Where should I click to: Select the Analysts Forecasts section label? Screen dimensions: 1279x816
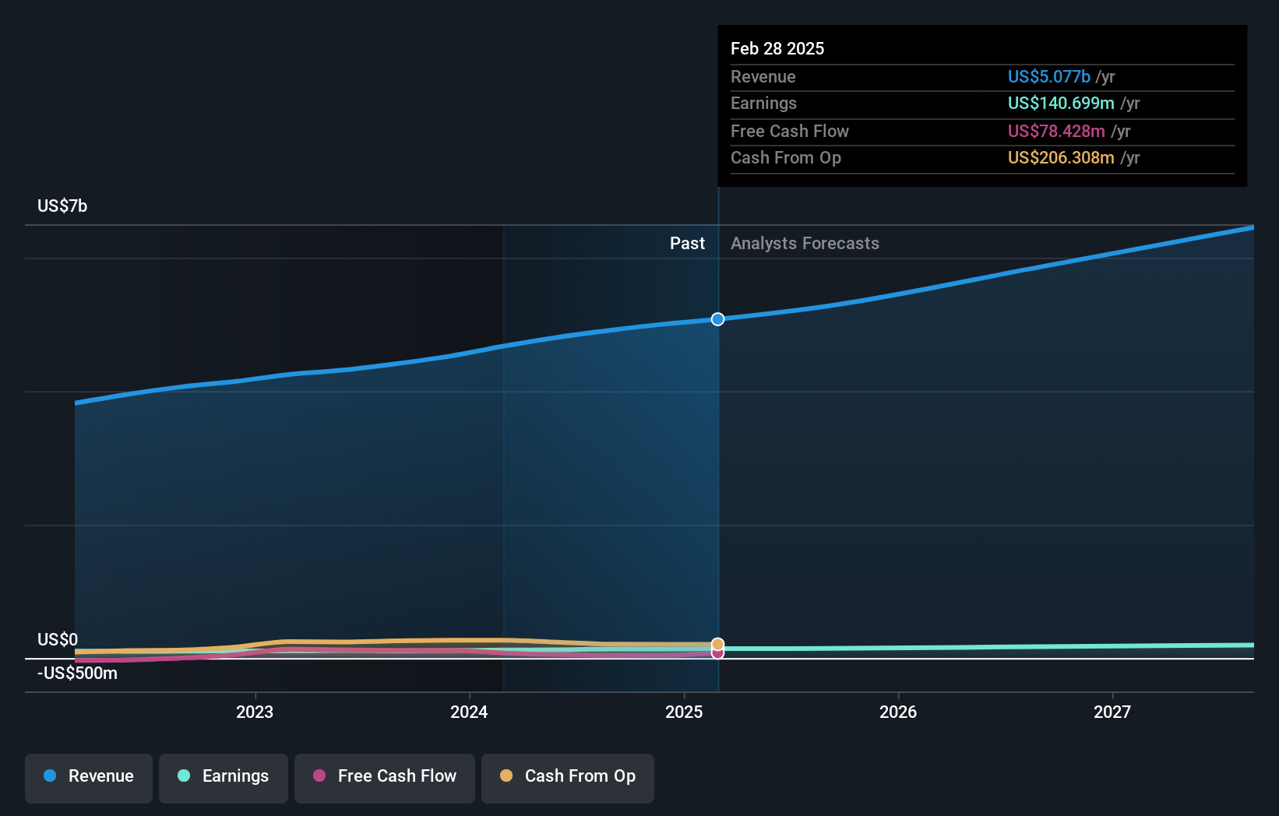805,243
